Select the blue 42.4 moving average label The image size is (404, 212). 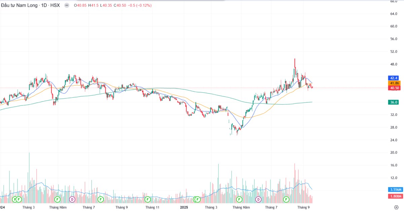pos(394,78)
